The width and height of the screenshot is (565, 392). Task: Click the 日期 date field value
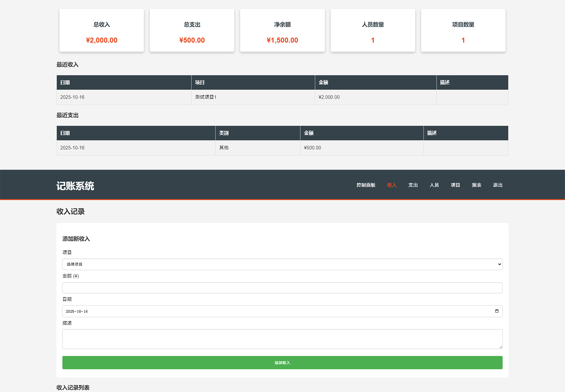point(77,312)
